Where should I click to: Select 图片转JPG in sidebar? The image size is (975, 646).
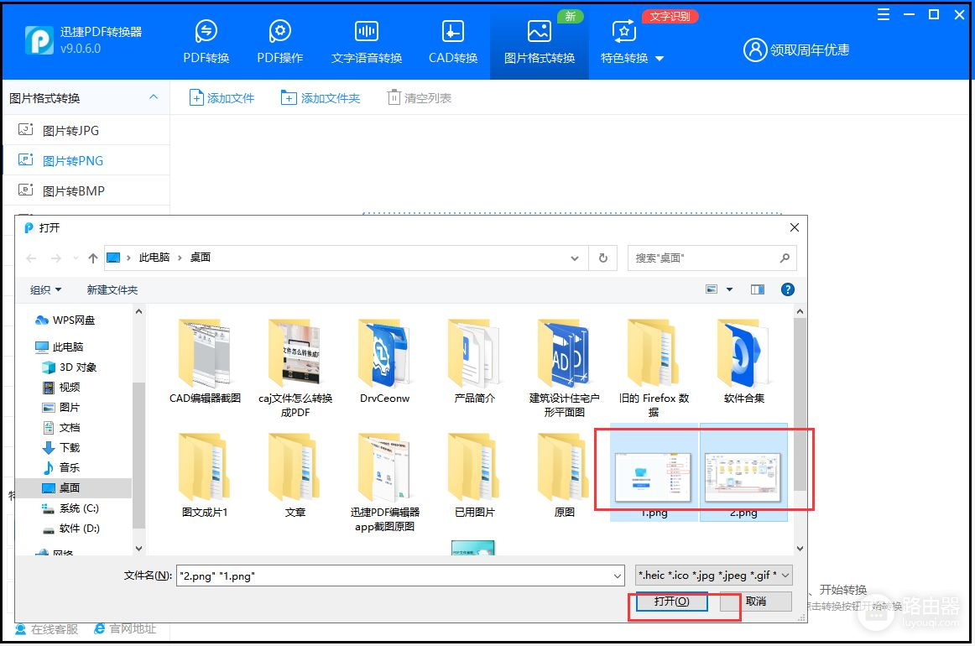click(86, 130)
